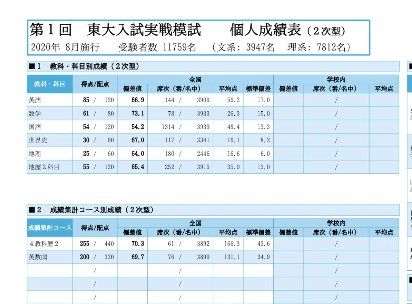The image size is (412, 304).
Task: Click the 世界史 standard deviation 8.2
Action: [265, 140]
